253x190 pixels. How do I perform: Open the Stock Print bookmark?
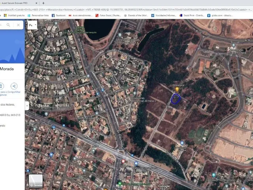tap(192, 15)
